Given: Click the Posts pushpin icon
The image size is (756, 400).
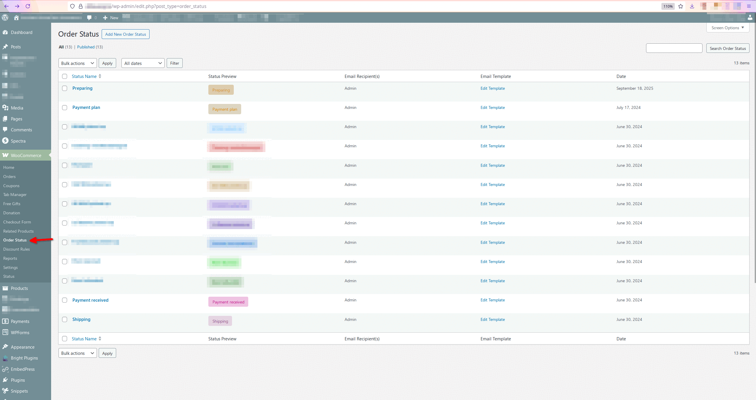Looking at the screenshot, I should [5, 47].
